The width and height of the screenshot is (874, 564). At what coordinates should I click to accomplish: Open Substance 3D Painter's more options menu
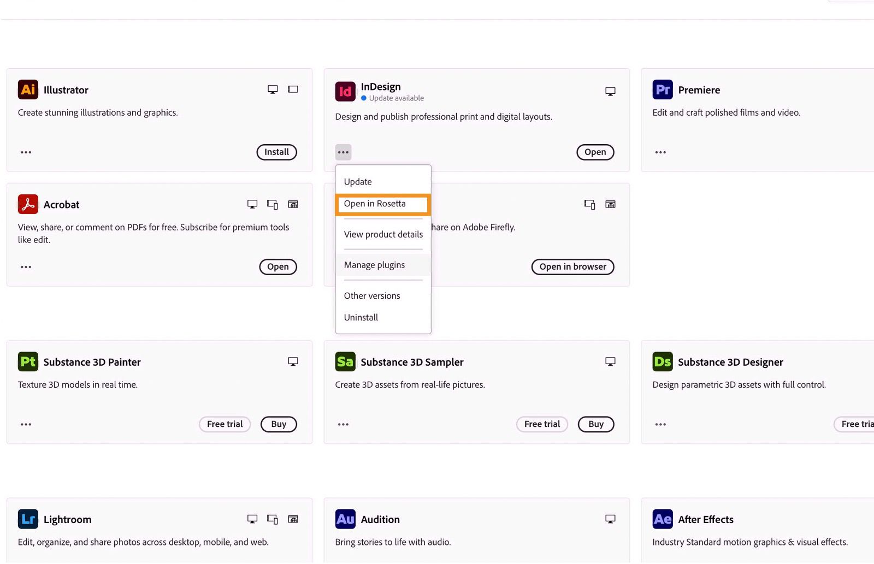pyautogui.click(x=26, y=424)
